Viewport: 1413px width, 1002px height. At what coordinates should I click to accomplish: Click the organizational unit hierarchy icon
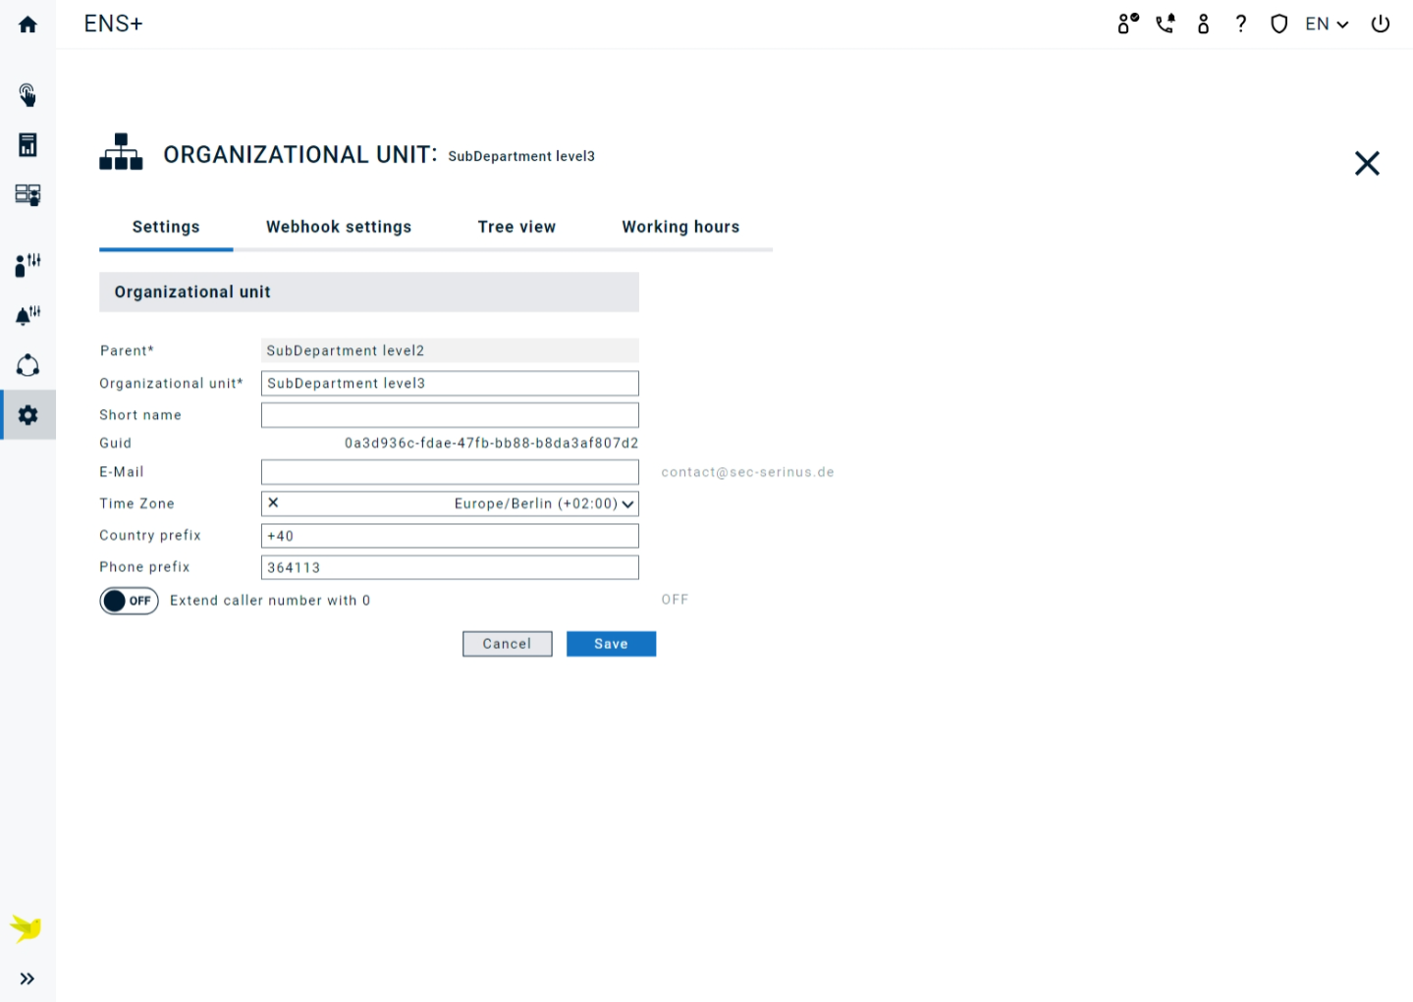121,152
